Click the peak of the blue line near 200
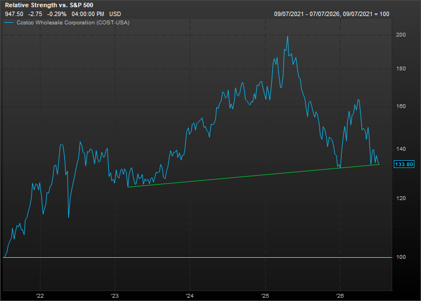This screenshot has width=421, height=301. point(287,36)
